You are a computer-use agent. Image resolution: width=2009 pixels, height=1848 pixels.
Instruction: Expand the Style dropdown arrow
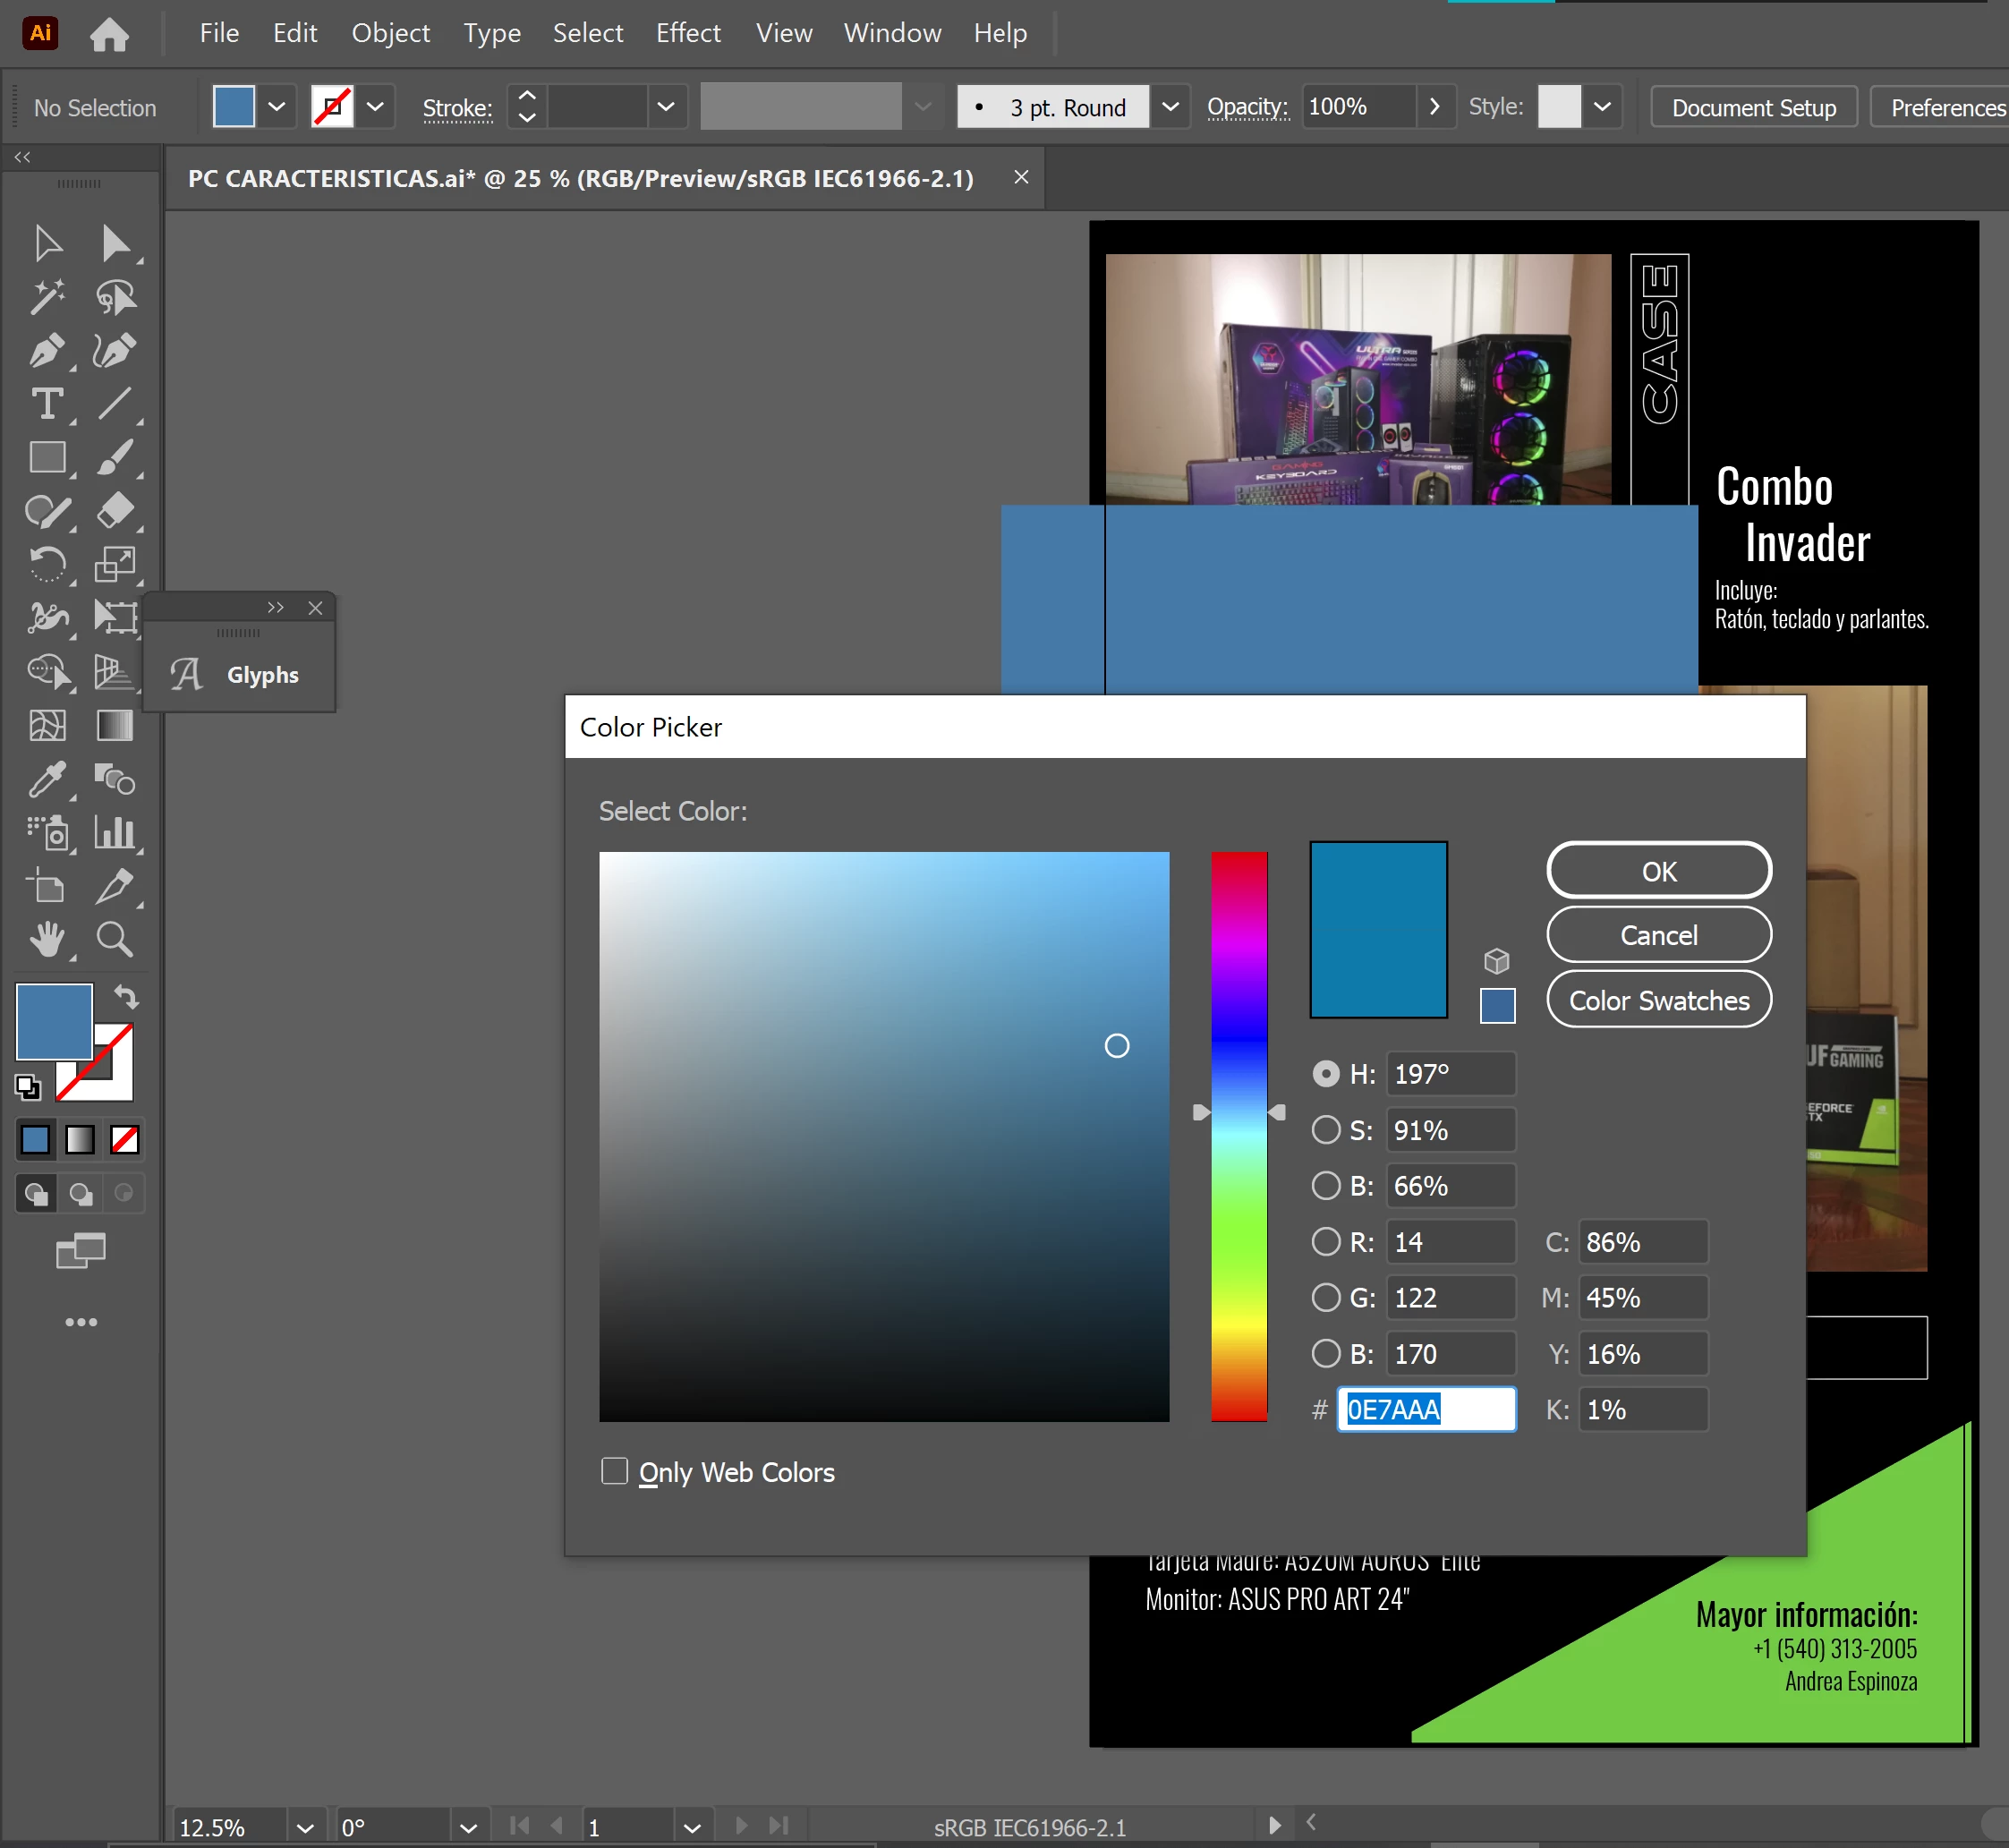pos(1602,107)
